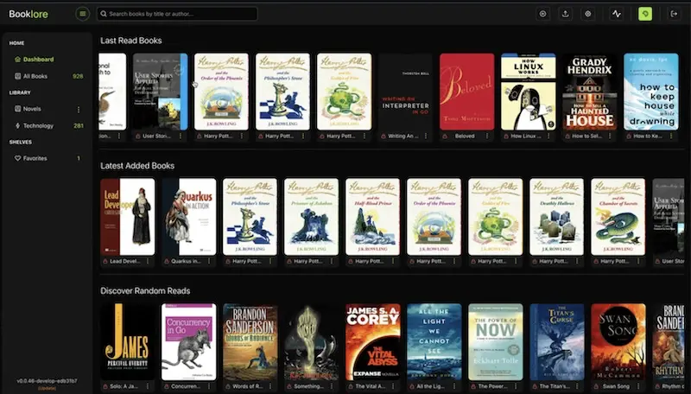The width and height of the screenshot is (691, 394).
Task: Open the three-dot menu on Lead Devel card
Action: (148, 261)
